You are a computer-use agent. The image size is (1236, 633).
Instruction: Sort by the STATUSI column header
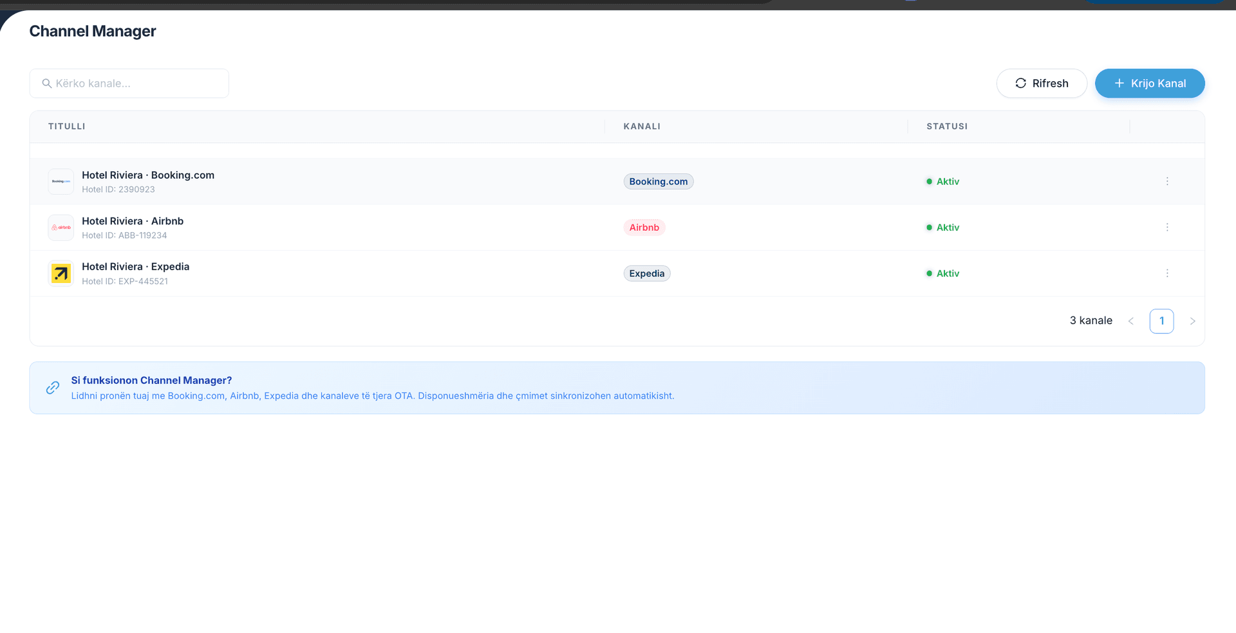point(947,127)
